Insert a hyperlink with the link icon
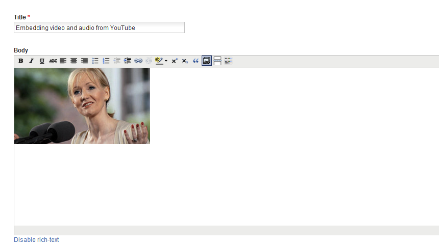The width and height of the screenshot is (439, 248). click(138, 61)
